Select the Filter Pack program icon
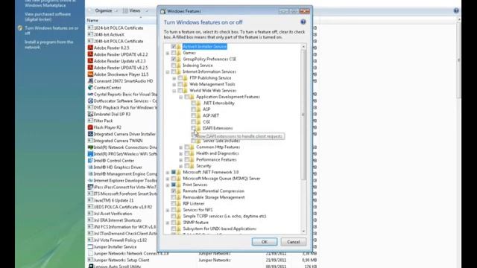The width and height of the screenshot is (477, 268). pyautogui.click(x=90, y=121)
